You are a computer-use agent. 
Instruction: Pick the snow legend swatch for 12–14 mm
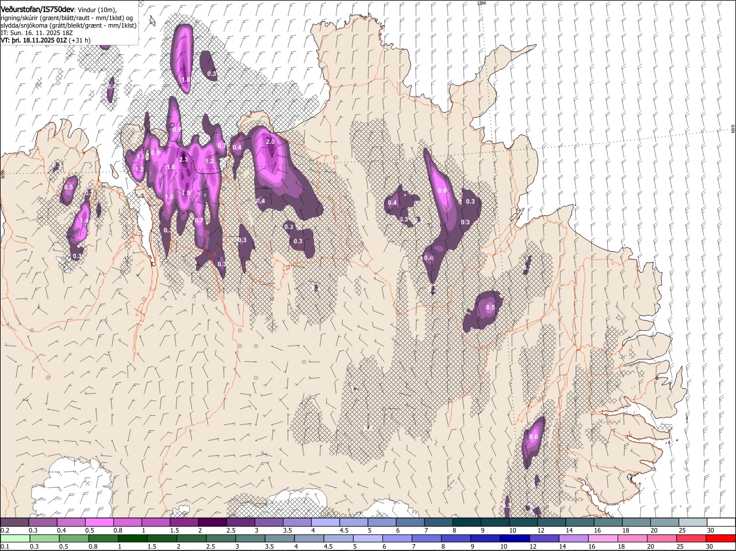point(551,522)
